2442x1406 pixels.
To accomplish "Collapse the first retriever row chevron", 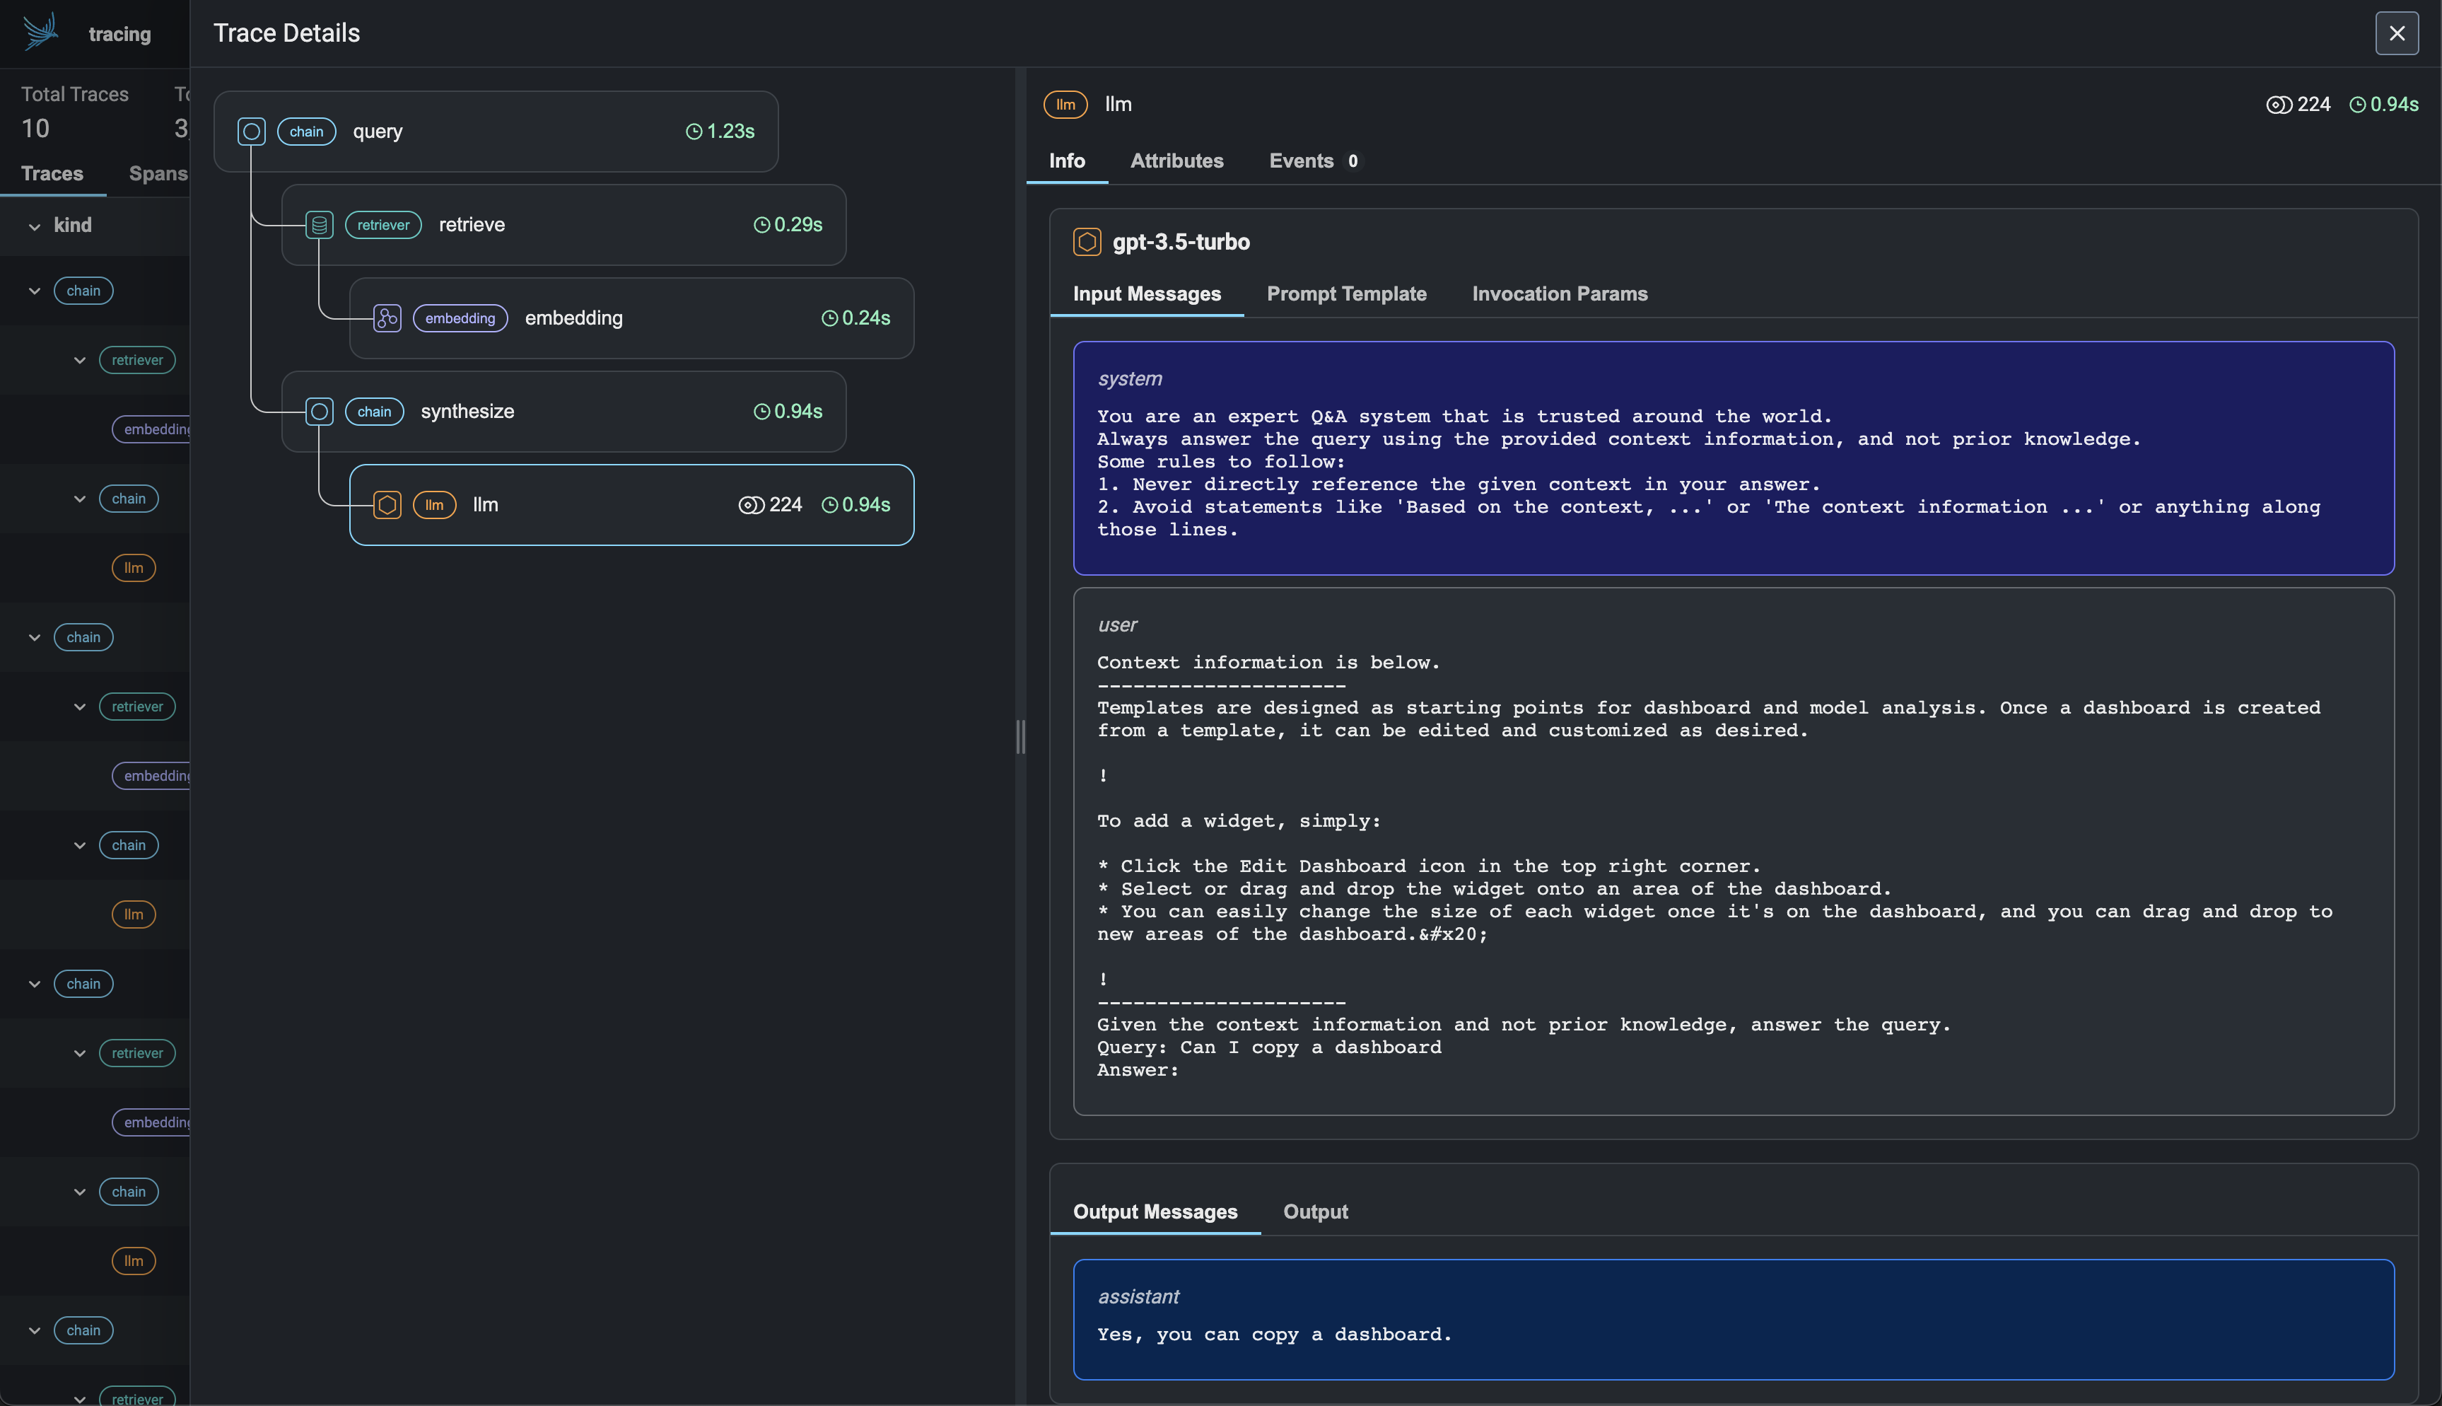I will 80,360.
